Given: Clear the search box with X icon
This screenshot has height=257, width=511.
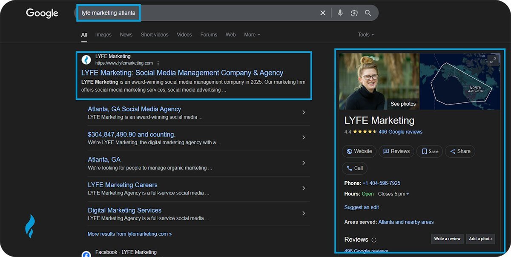Looking at the screenshot, I should point(323,13).
